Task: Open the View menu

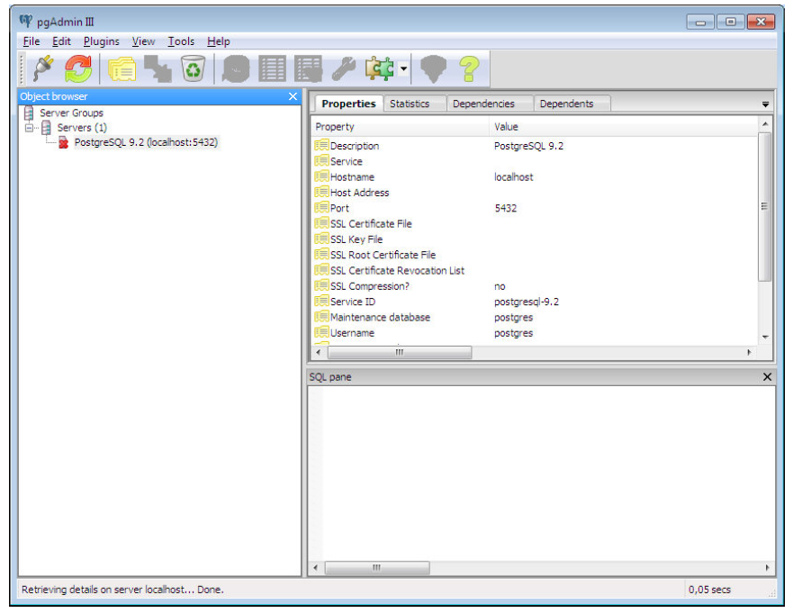Action: [x=144, y=41]
